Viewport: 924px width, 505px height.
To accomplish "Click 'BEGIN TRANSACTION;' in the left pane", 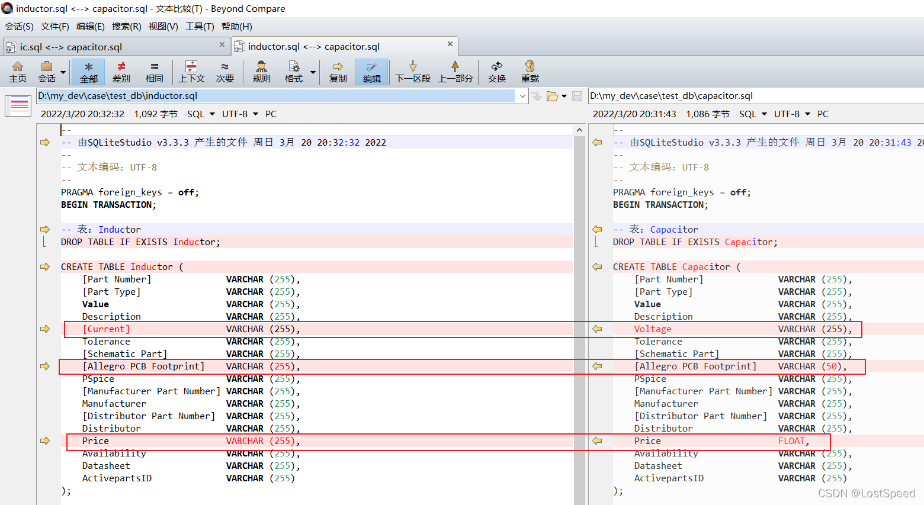I will [x=108, y=204].
